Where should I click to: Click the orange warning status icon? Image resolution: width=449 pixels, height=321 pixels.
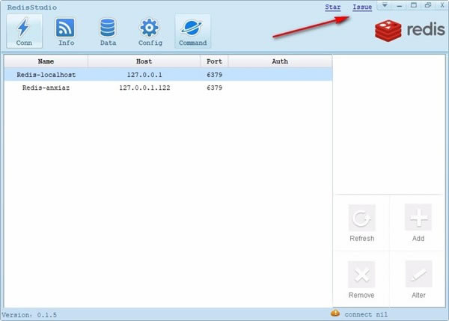pos(335,314)
